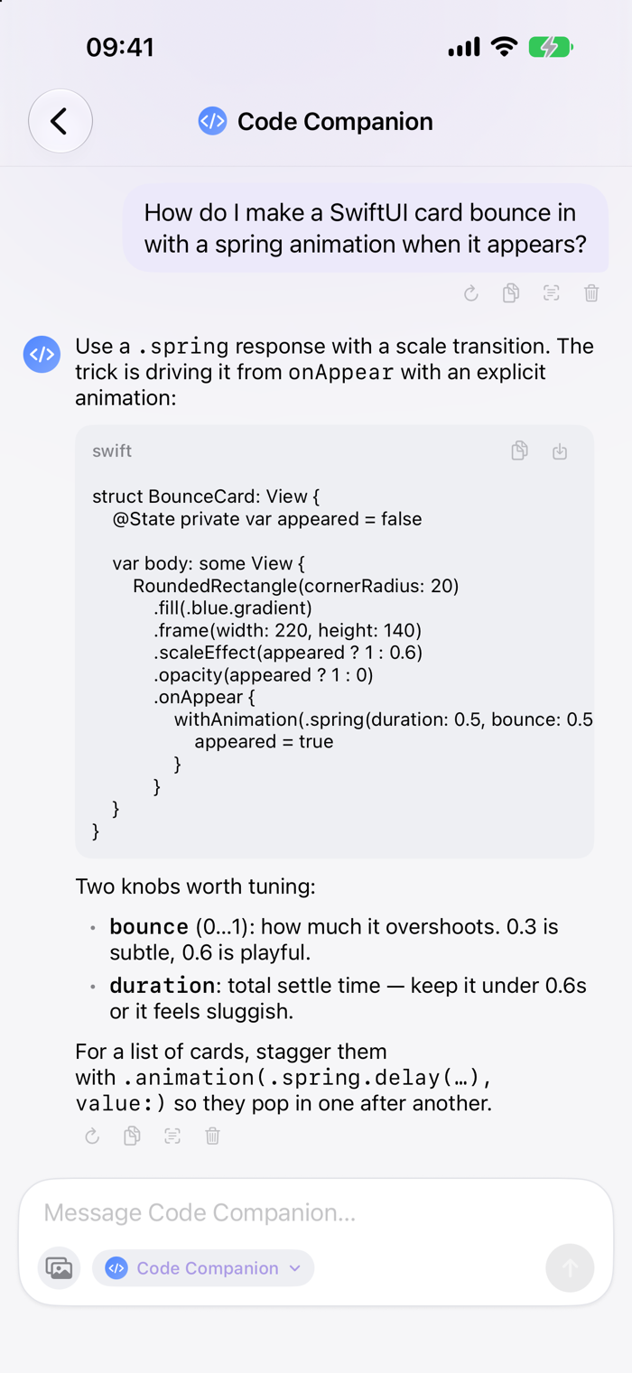The width and height of the screenshot is (632, 1373).
Task: Copy the assistant's reply
Action: 132,1136
